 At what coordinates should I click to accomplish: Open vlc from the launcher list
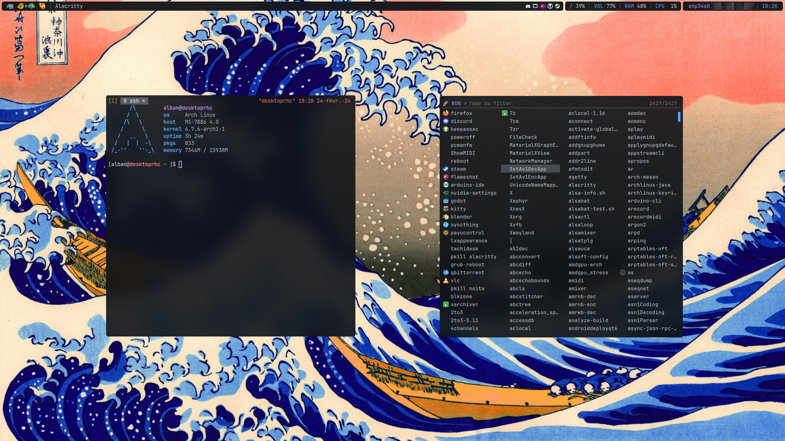[x=455, y=280]
